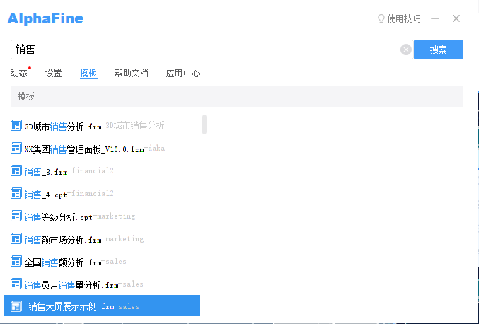
Task: Select highlighted result 销售大屏展示示例.frm
Action: [x=102, y=306]
